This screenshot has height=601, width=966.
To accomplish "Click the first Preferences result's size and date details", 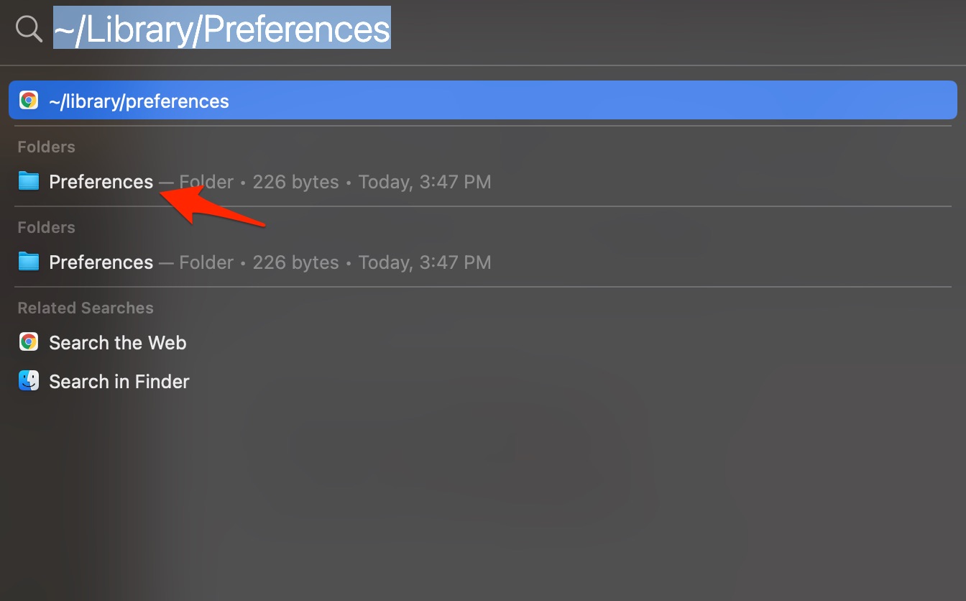I will pyautogui.click(x=335, y=182).
